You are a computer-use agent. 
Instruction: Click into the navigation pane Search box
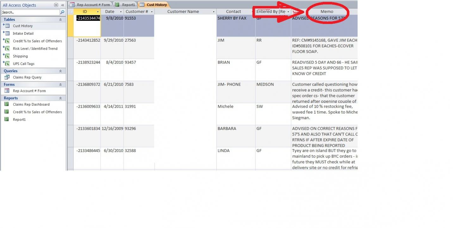[31, 12]
